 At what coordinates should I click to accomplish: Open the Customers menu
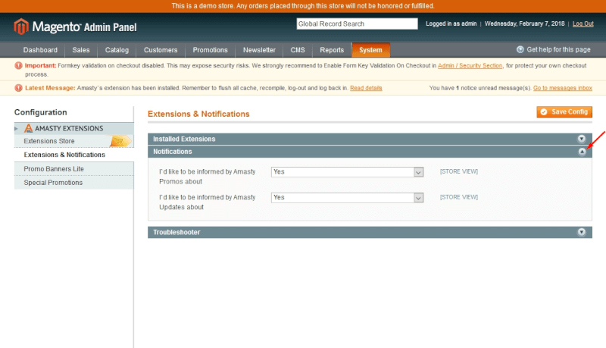161,50
